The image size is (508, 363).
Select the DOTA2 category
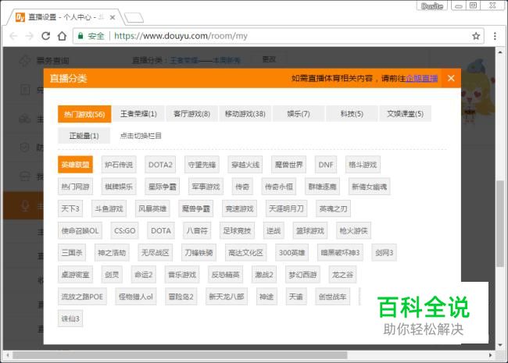pyautogui.click(x=160, y=165)
